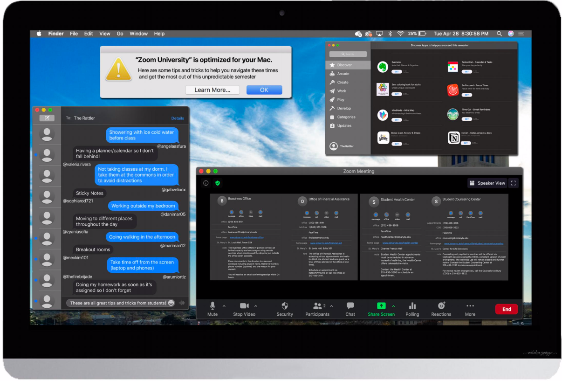562x381 pixels.
Task: Mute the microphone in Zoom
Action: (212, 306)
